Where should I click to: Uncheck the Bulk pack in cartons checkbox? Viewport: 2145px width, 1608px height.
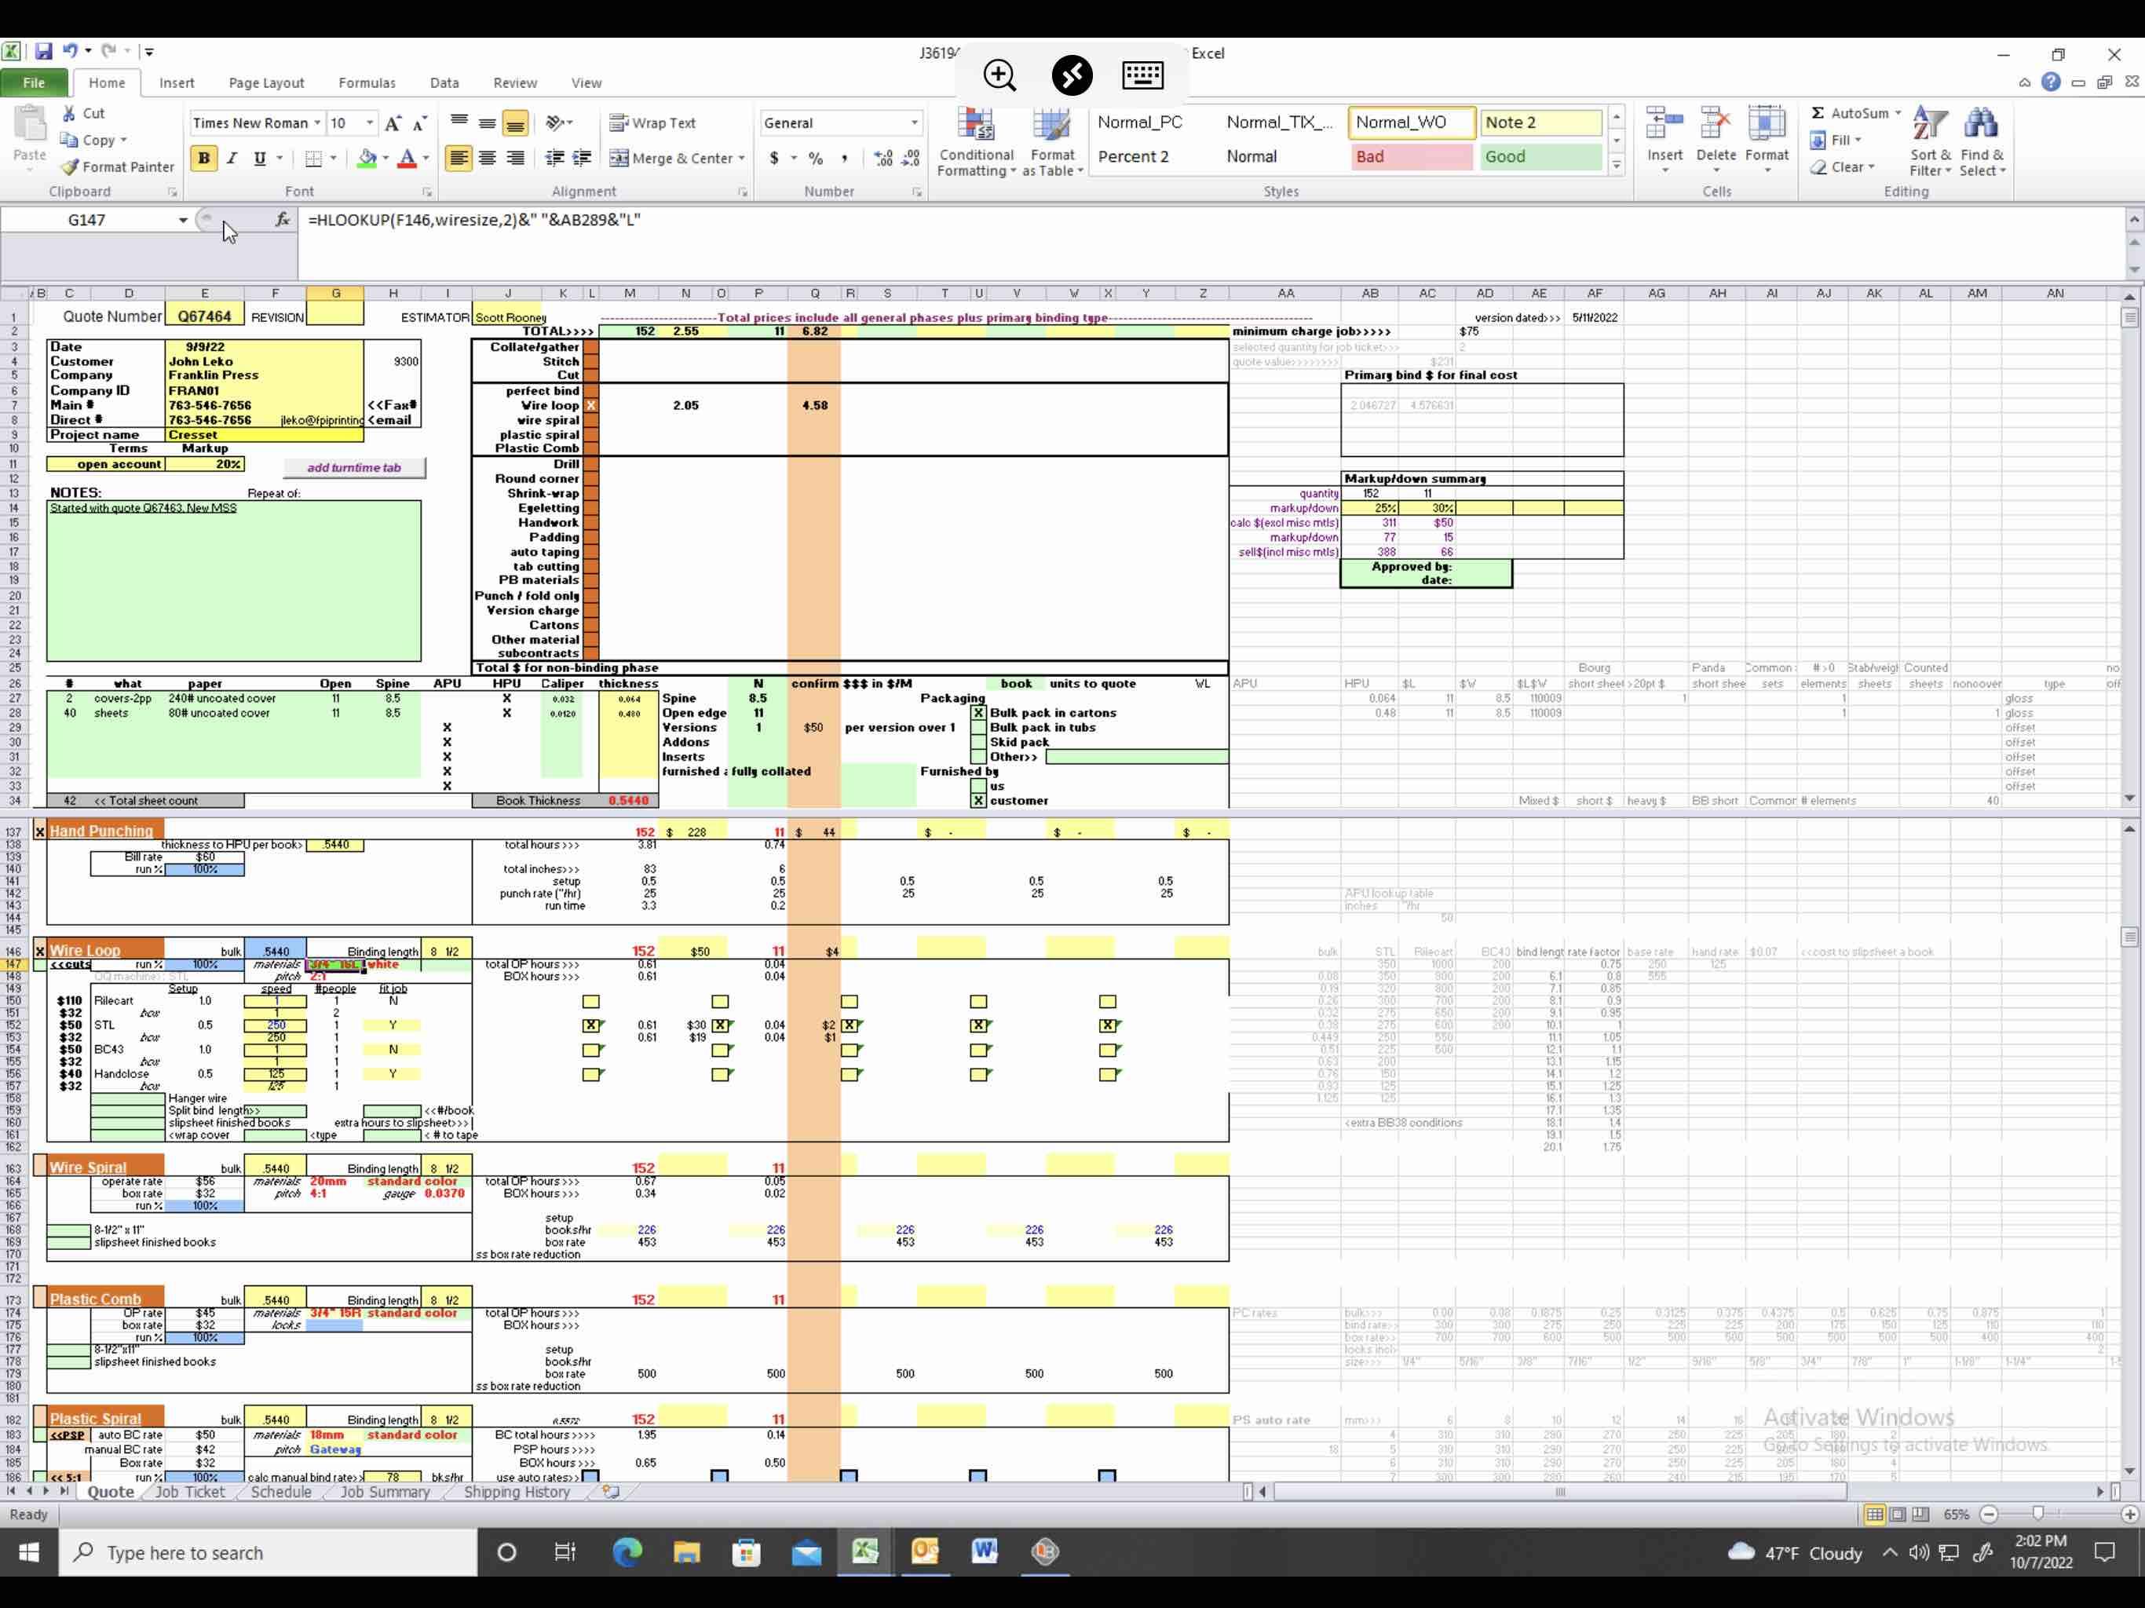(x=978, y=713)
